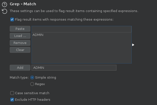Enable Case sensitive match checkbox
This screenshot has height=105, width=157.
[x=12, y=93]
